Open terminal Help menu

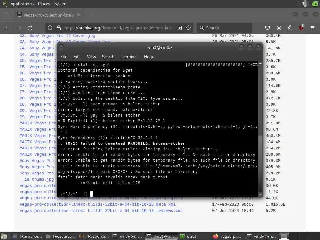148,57
